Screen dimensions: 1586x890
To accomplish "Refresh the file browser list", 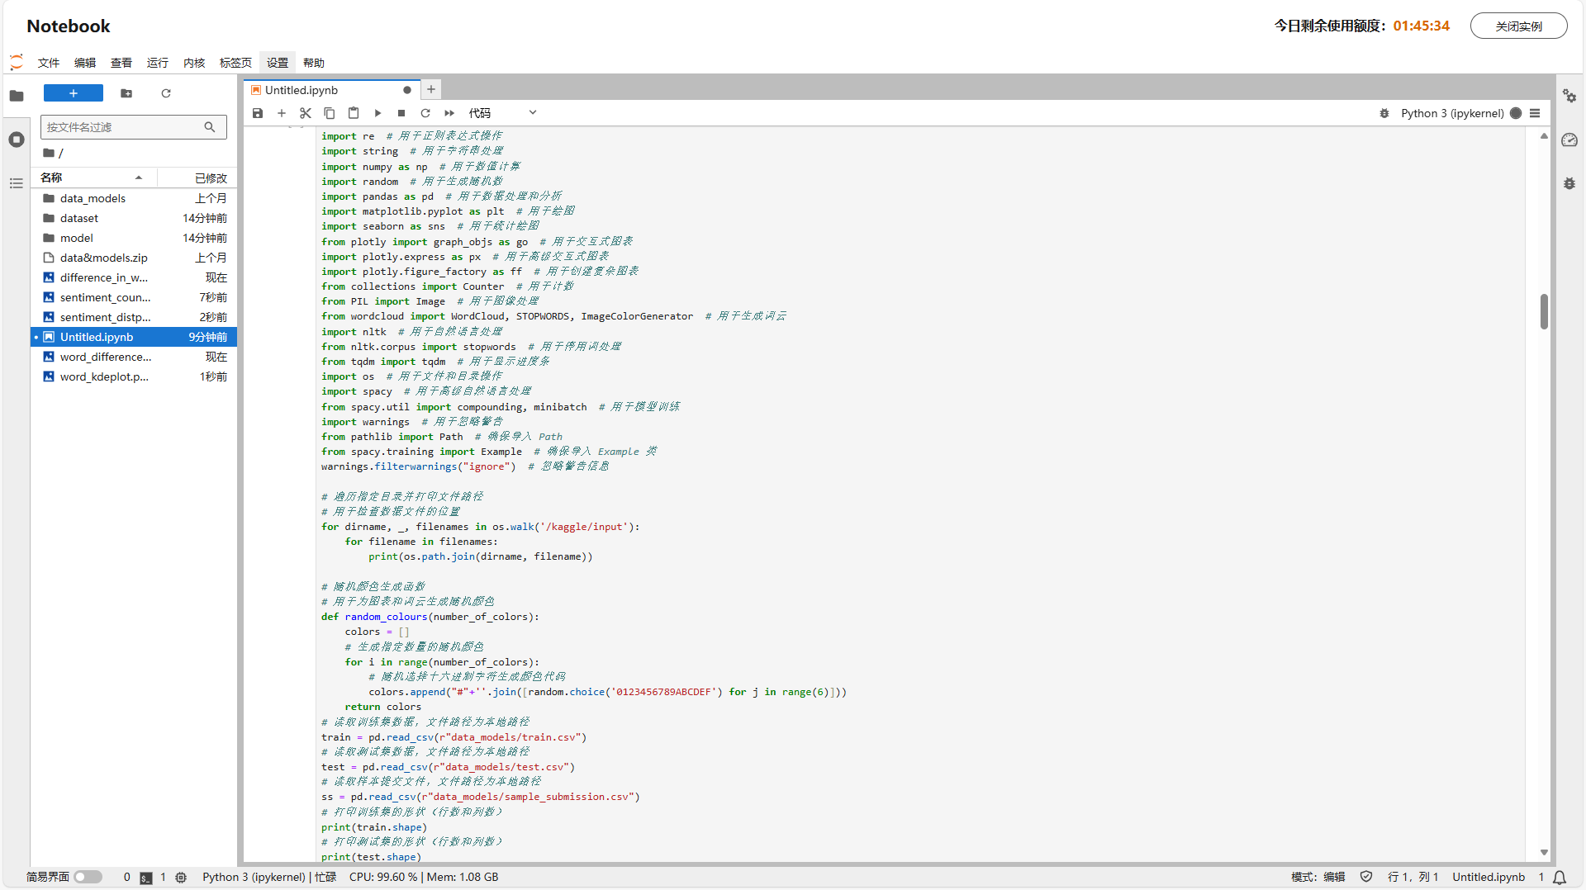I will [x=166, y=93].
